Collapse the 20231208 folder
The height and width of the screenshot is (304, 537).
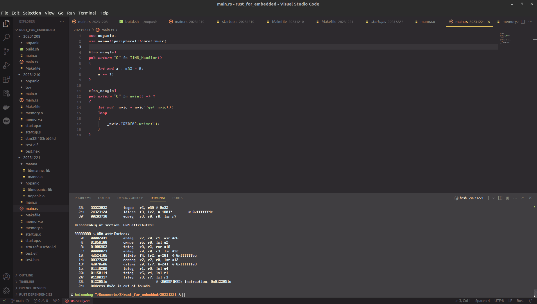point(41,36)
